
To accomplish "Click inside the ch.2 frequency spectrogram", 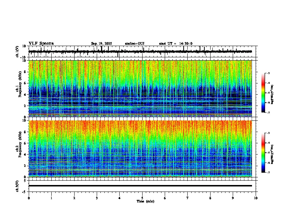I will [140, 149].
